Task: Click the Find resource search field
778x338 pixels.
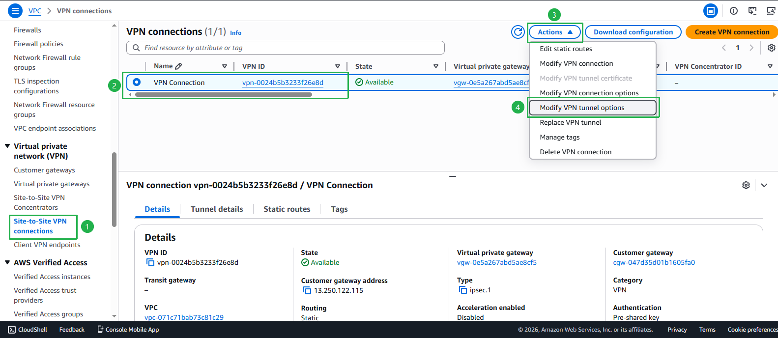Action: pos(286,48)
